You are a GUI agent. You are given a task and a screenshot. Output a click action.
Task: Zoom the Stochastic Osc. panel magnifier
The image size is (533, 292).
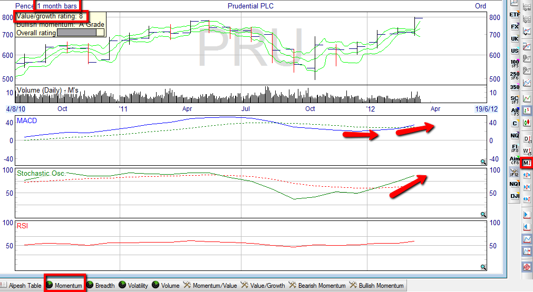pos(483,214)
